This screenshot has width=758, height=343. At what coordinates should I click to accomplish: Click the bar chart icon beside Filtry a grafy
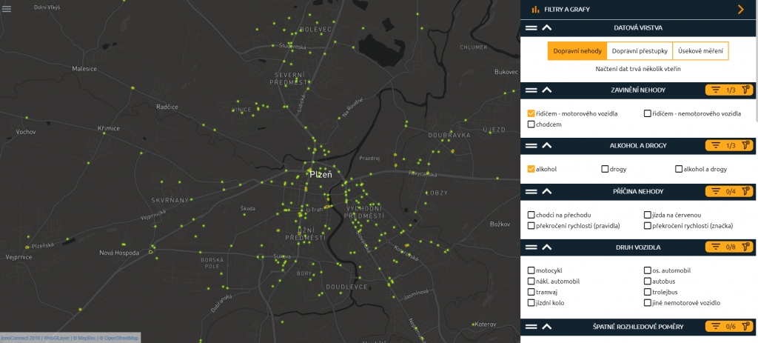pos(535,9)
